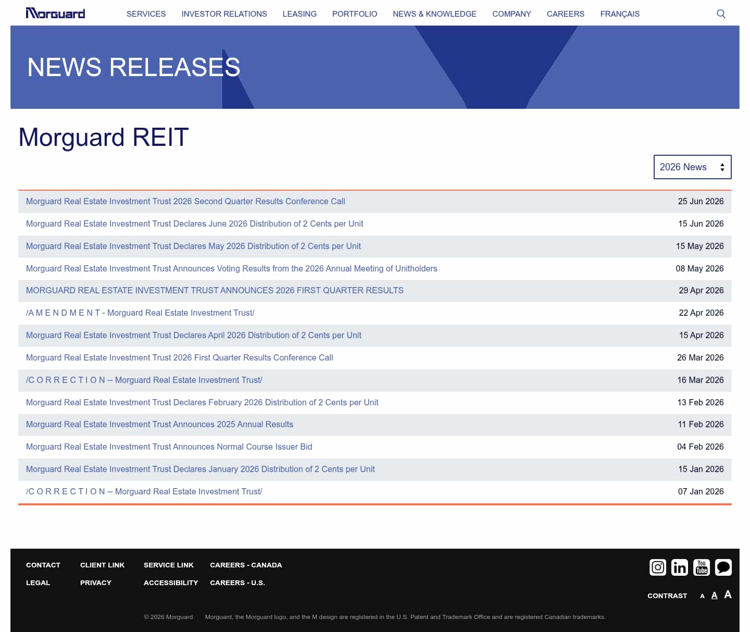Open First Quarter Results Conference Call release
Screen dimensions: 750x632
[179, 357]
